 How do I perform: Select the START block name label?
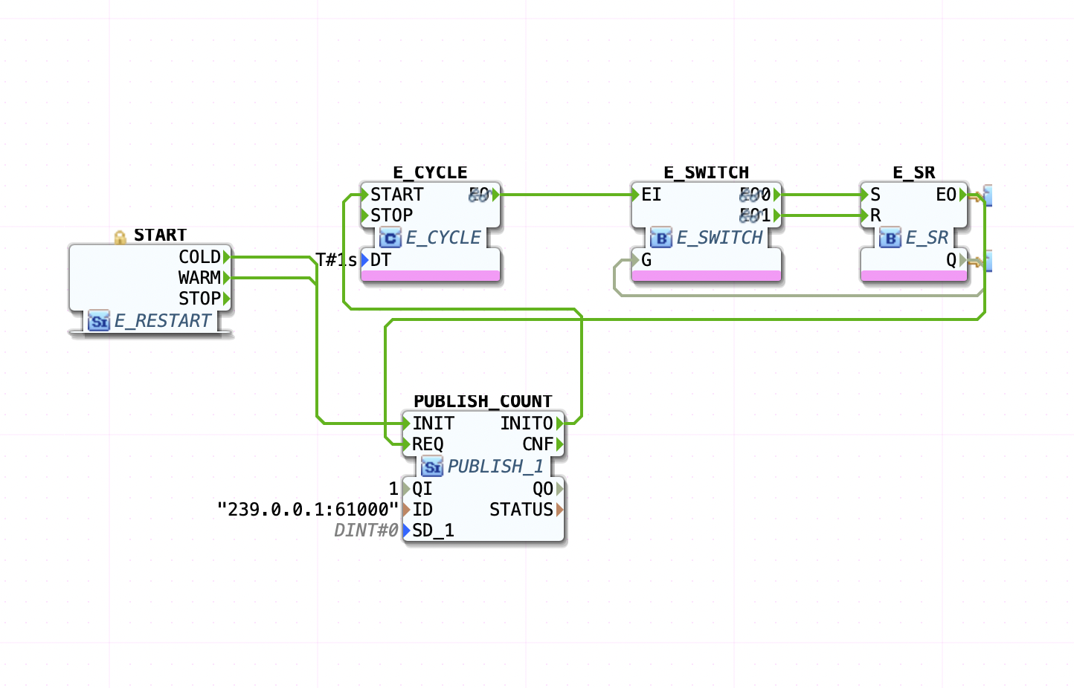[160, 235]
